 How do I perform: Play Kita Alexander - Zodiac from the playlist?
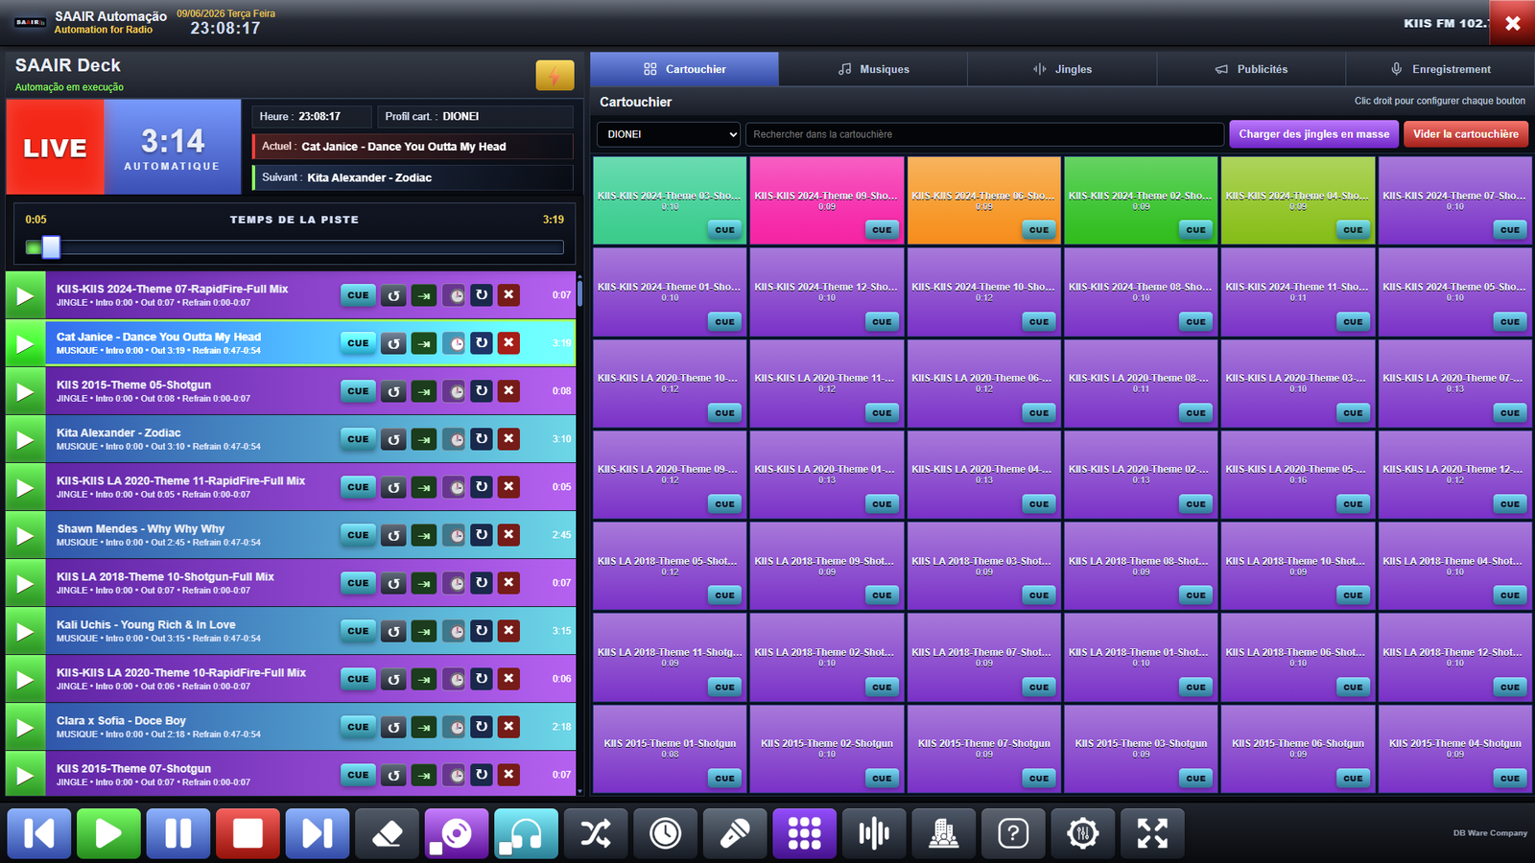25,439
